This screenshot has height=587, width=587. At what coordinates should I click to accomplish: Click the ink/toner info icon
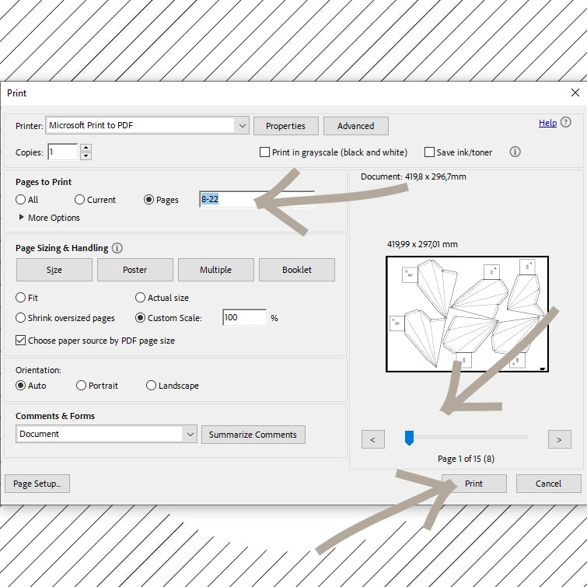(x=515, y=152)
